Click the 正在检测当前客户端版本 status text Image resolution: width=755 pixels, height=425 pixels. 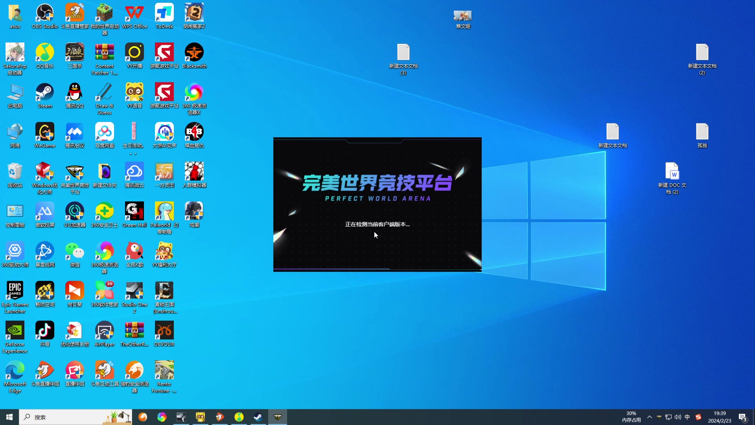377,224
